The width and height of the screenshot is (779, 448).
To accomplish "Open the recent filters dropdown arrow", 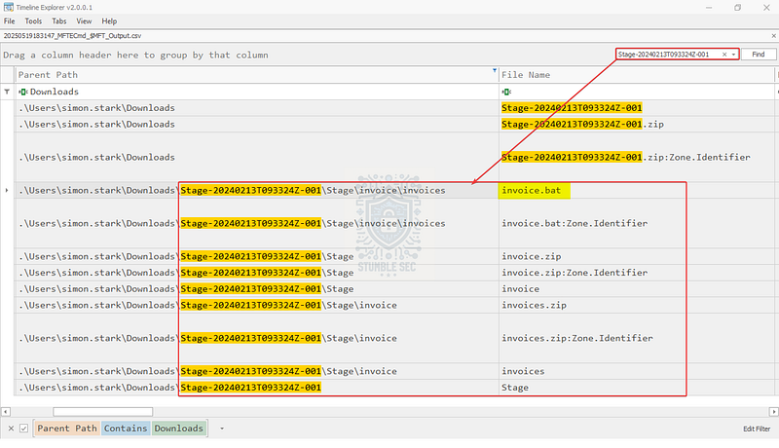I will [222, 429].
